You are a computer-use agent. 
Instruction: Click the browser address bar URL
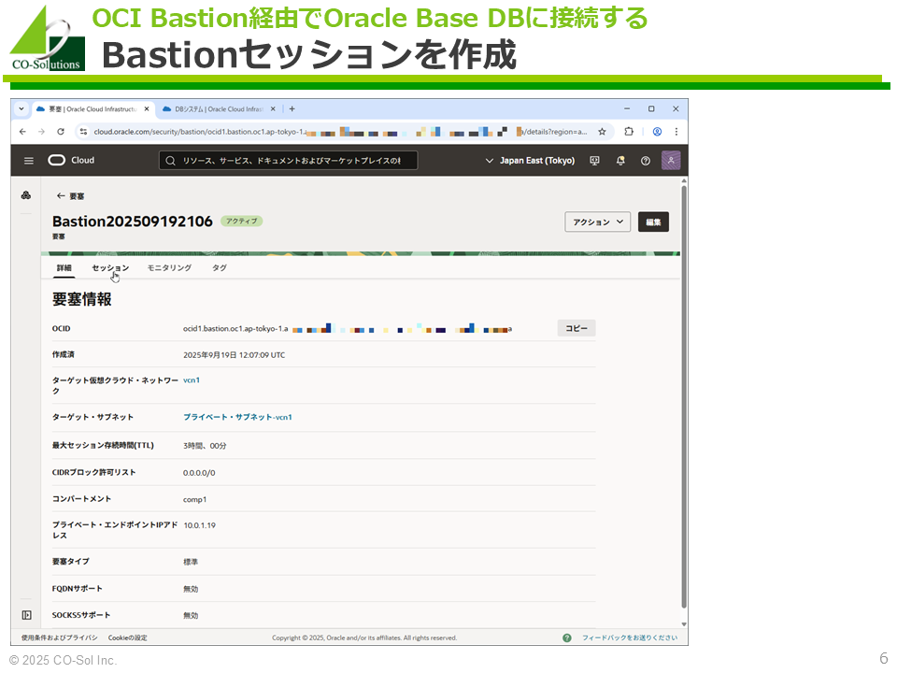[x=340, y=132]
